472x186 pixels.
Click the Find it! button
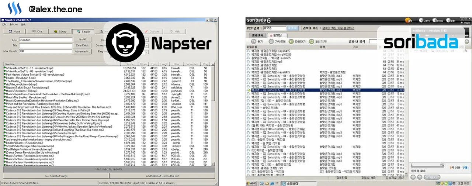pyautogui.click(x=82, y=39)
